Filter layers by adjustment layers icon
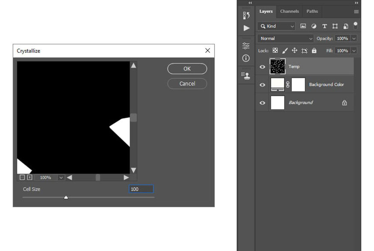374x251 pixels. (x=314, y=26)
